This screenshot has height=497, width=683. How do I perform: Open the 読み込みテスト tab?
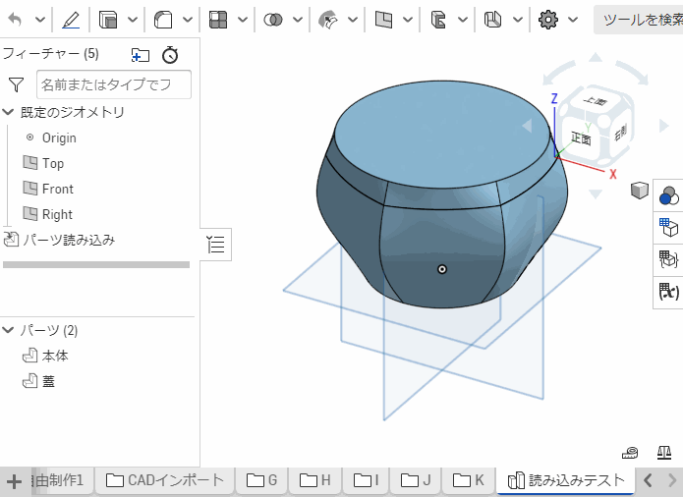[x=566, y=480]
